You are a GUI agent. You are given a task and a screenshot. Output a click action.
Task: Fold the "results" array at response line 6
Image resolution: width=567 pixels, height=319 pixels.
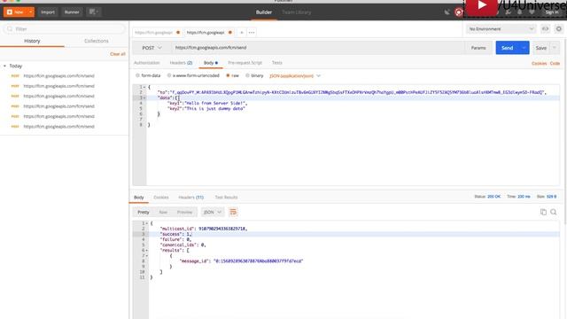147,250
